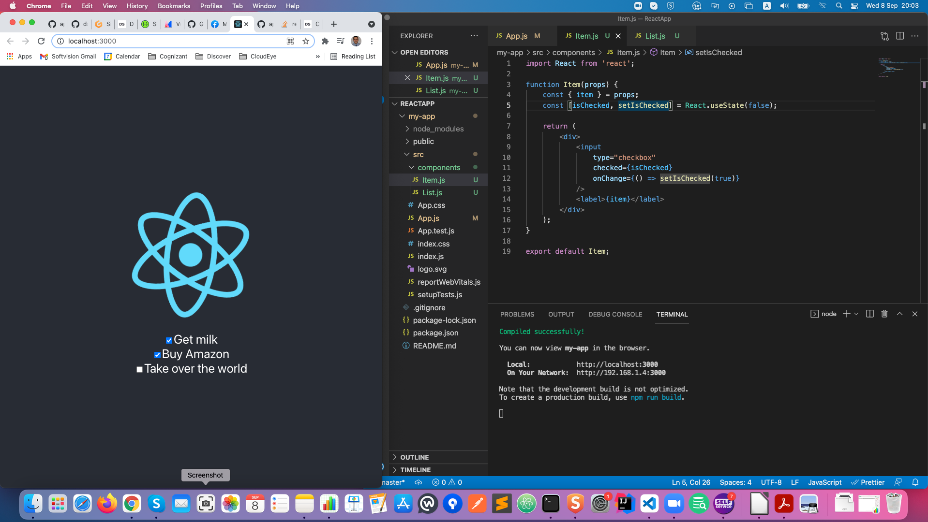
Task: Kill the terminal using the trash icon
Action: (884, 314)
